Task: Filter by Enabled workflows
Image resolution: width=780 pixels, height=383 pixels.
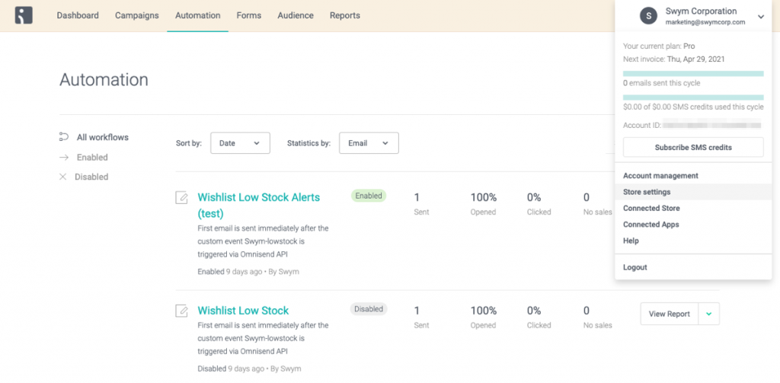Action: 92,158
